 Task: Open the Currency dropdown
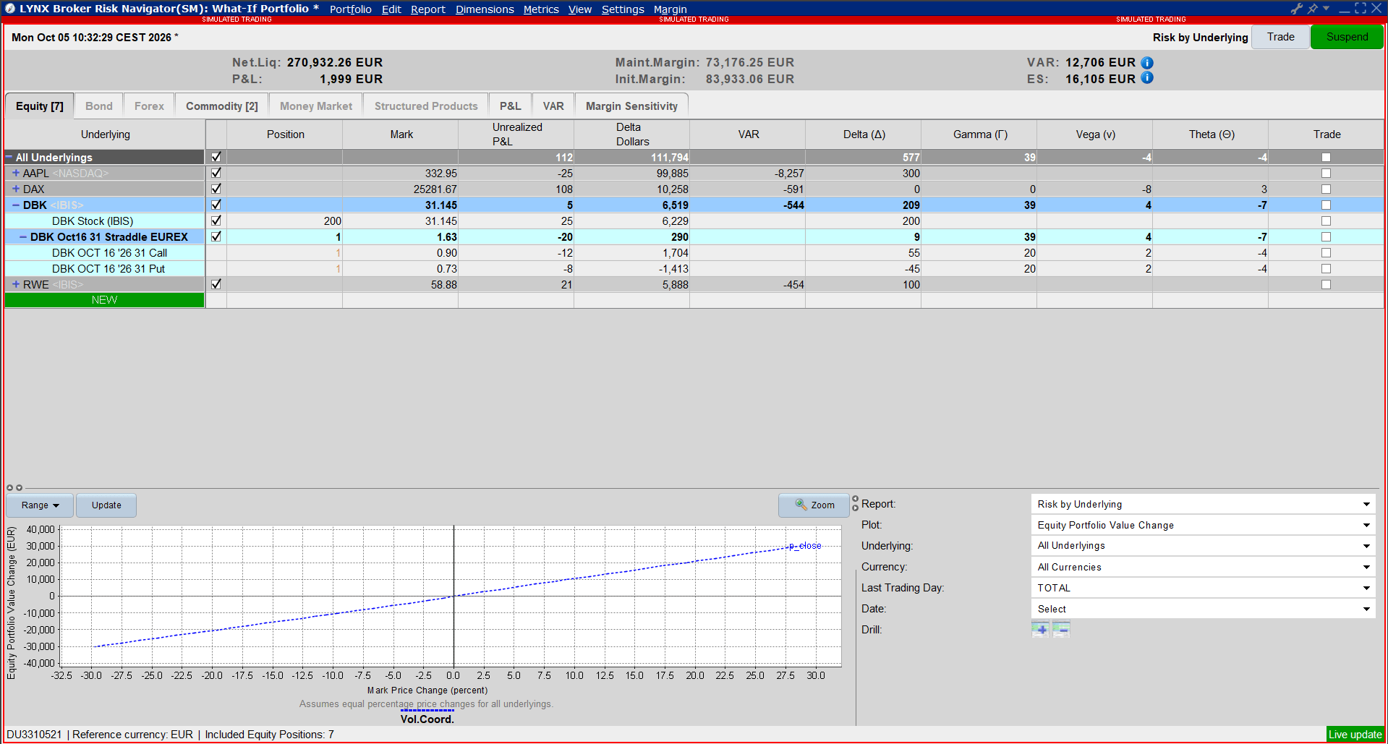(x=1203, y=567)
